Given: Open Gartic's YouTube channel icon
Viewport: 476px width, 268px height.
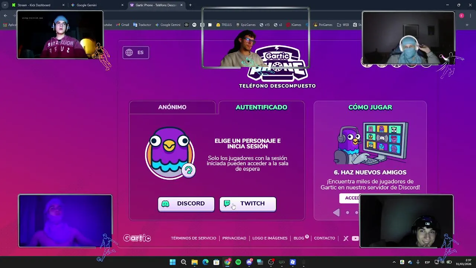Looking at the screenshot, I should (x=355, y=238).
